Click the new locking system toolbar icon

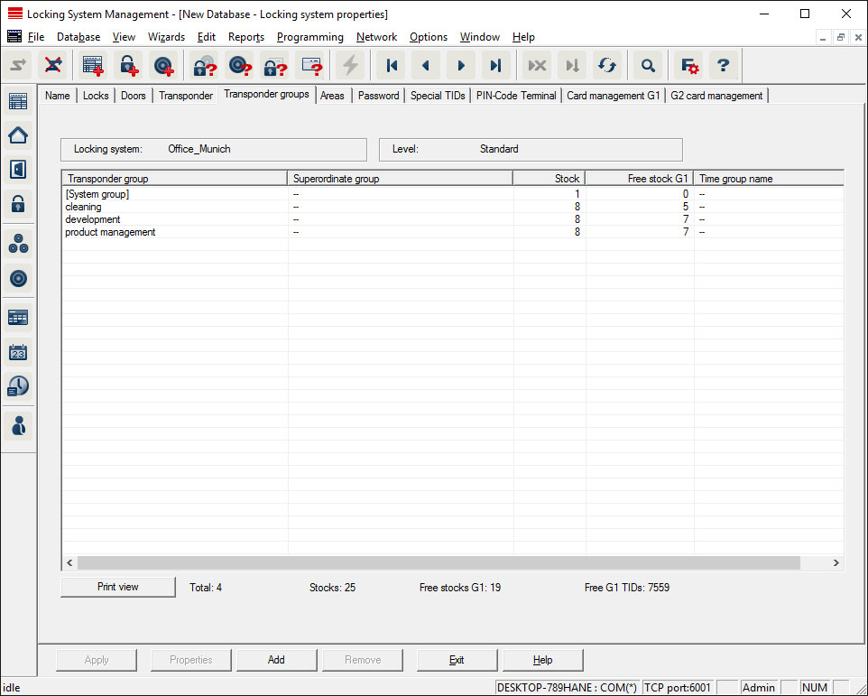[92, 65]
